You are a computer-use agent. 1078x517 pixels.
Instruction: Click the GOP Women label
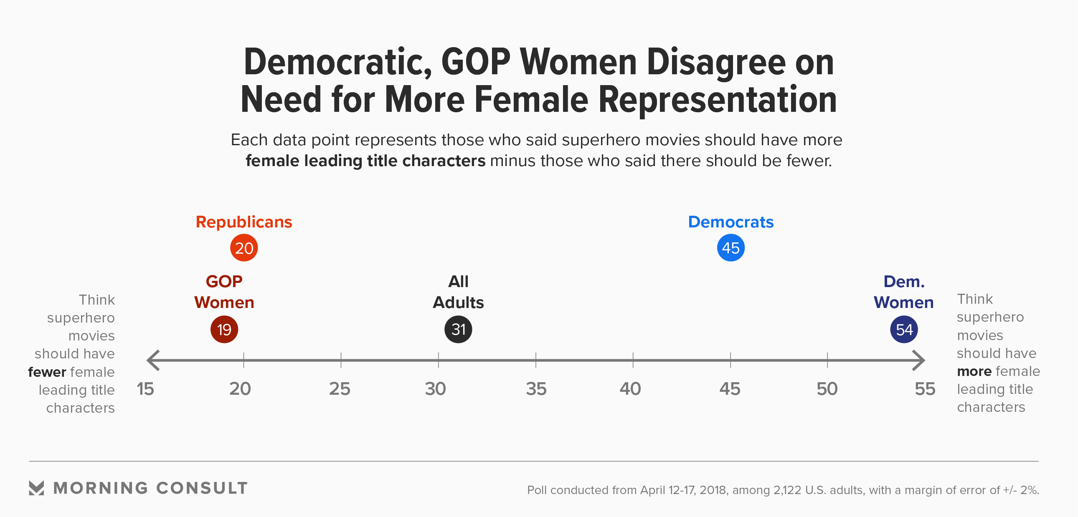(224, 292)
